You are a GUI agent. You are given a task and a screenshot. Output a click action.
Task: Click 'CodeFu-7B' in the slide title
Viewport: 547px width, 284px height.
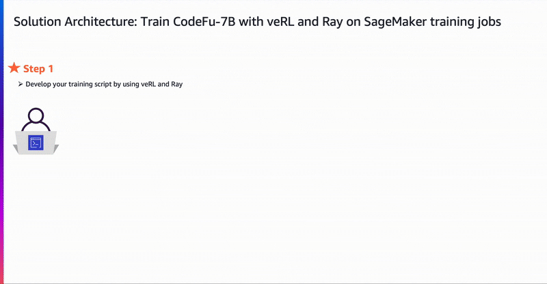tap(204, 22)
